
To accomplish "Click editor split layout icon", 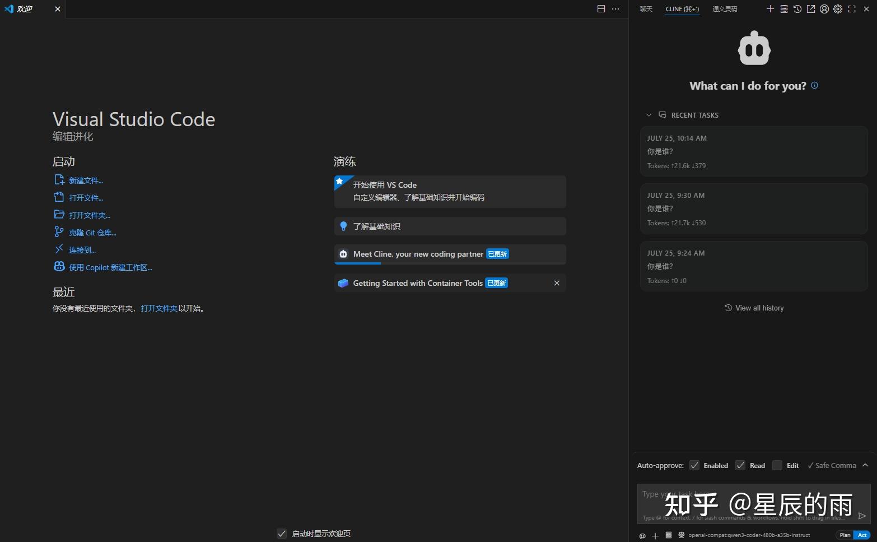I will (601, 9).
